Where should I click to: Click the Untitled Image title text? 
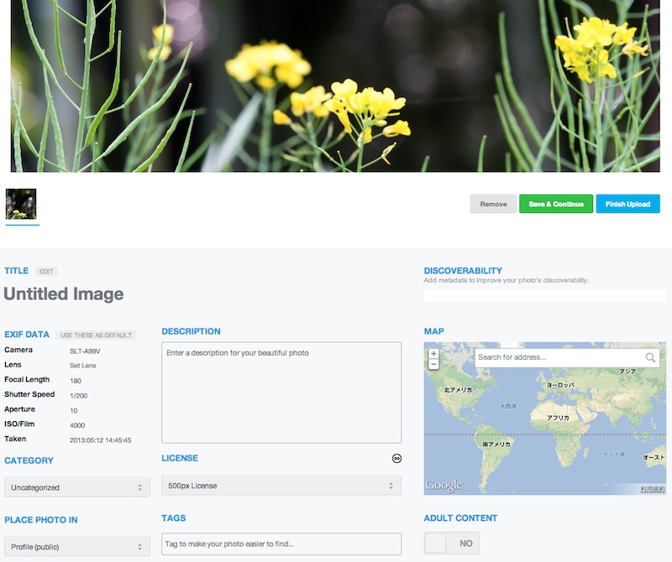coord(64,294)
